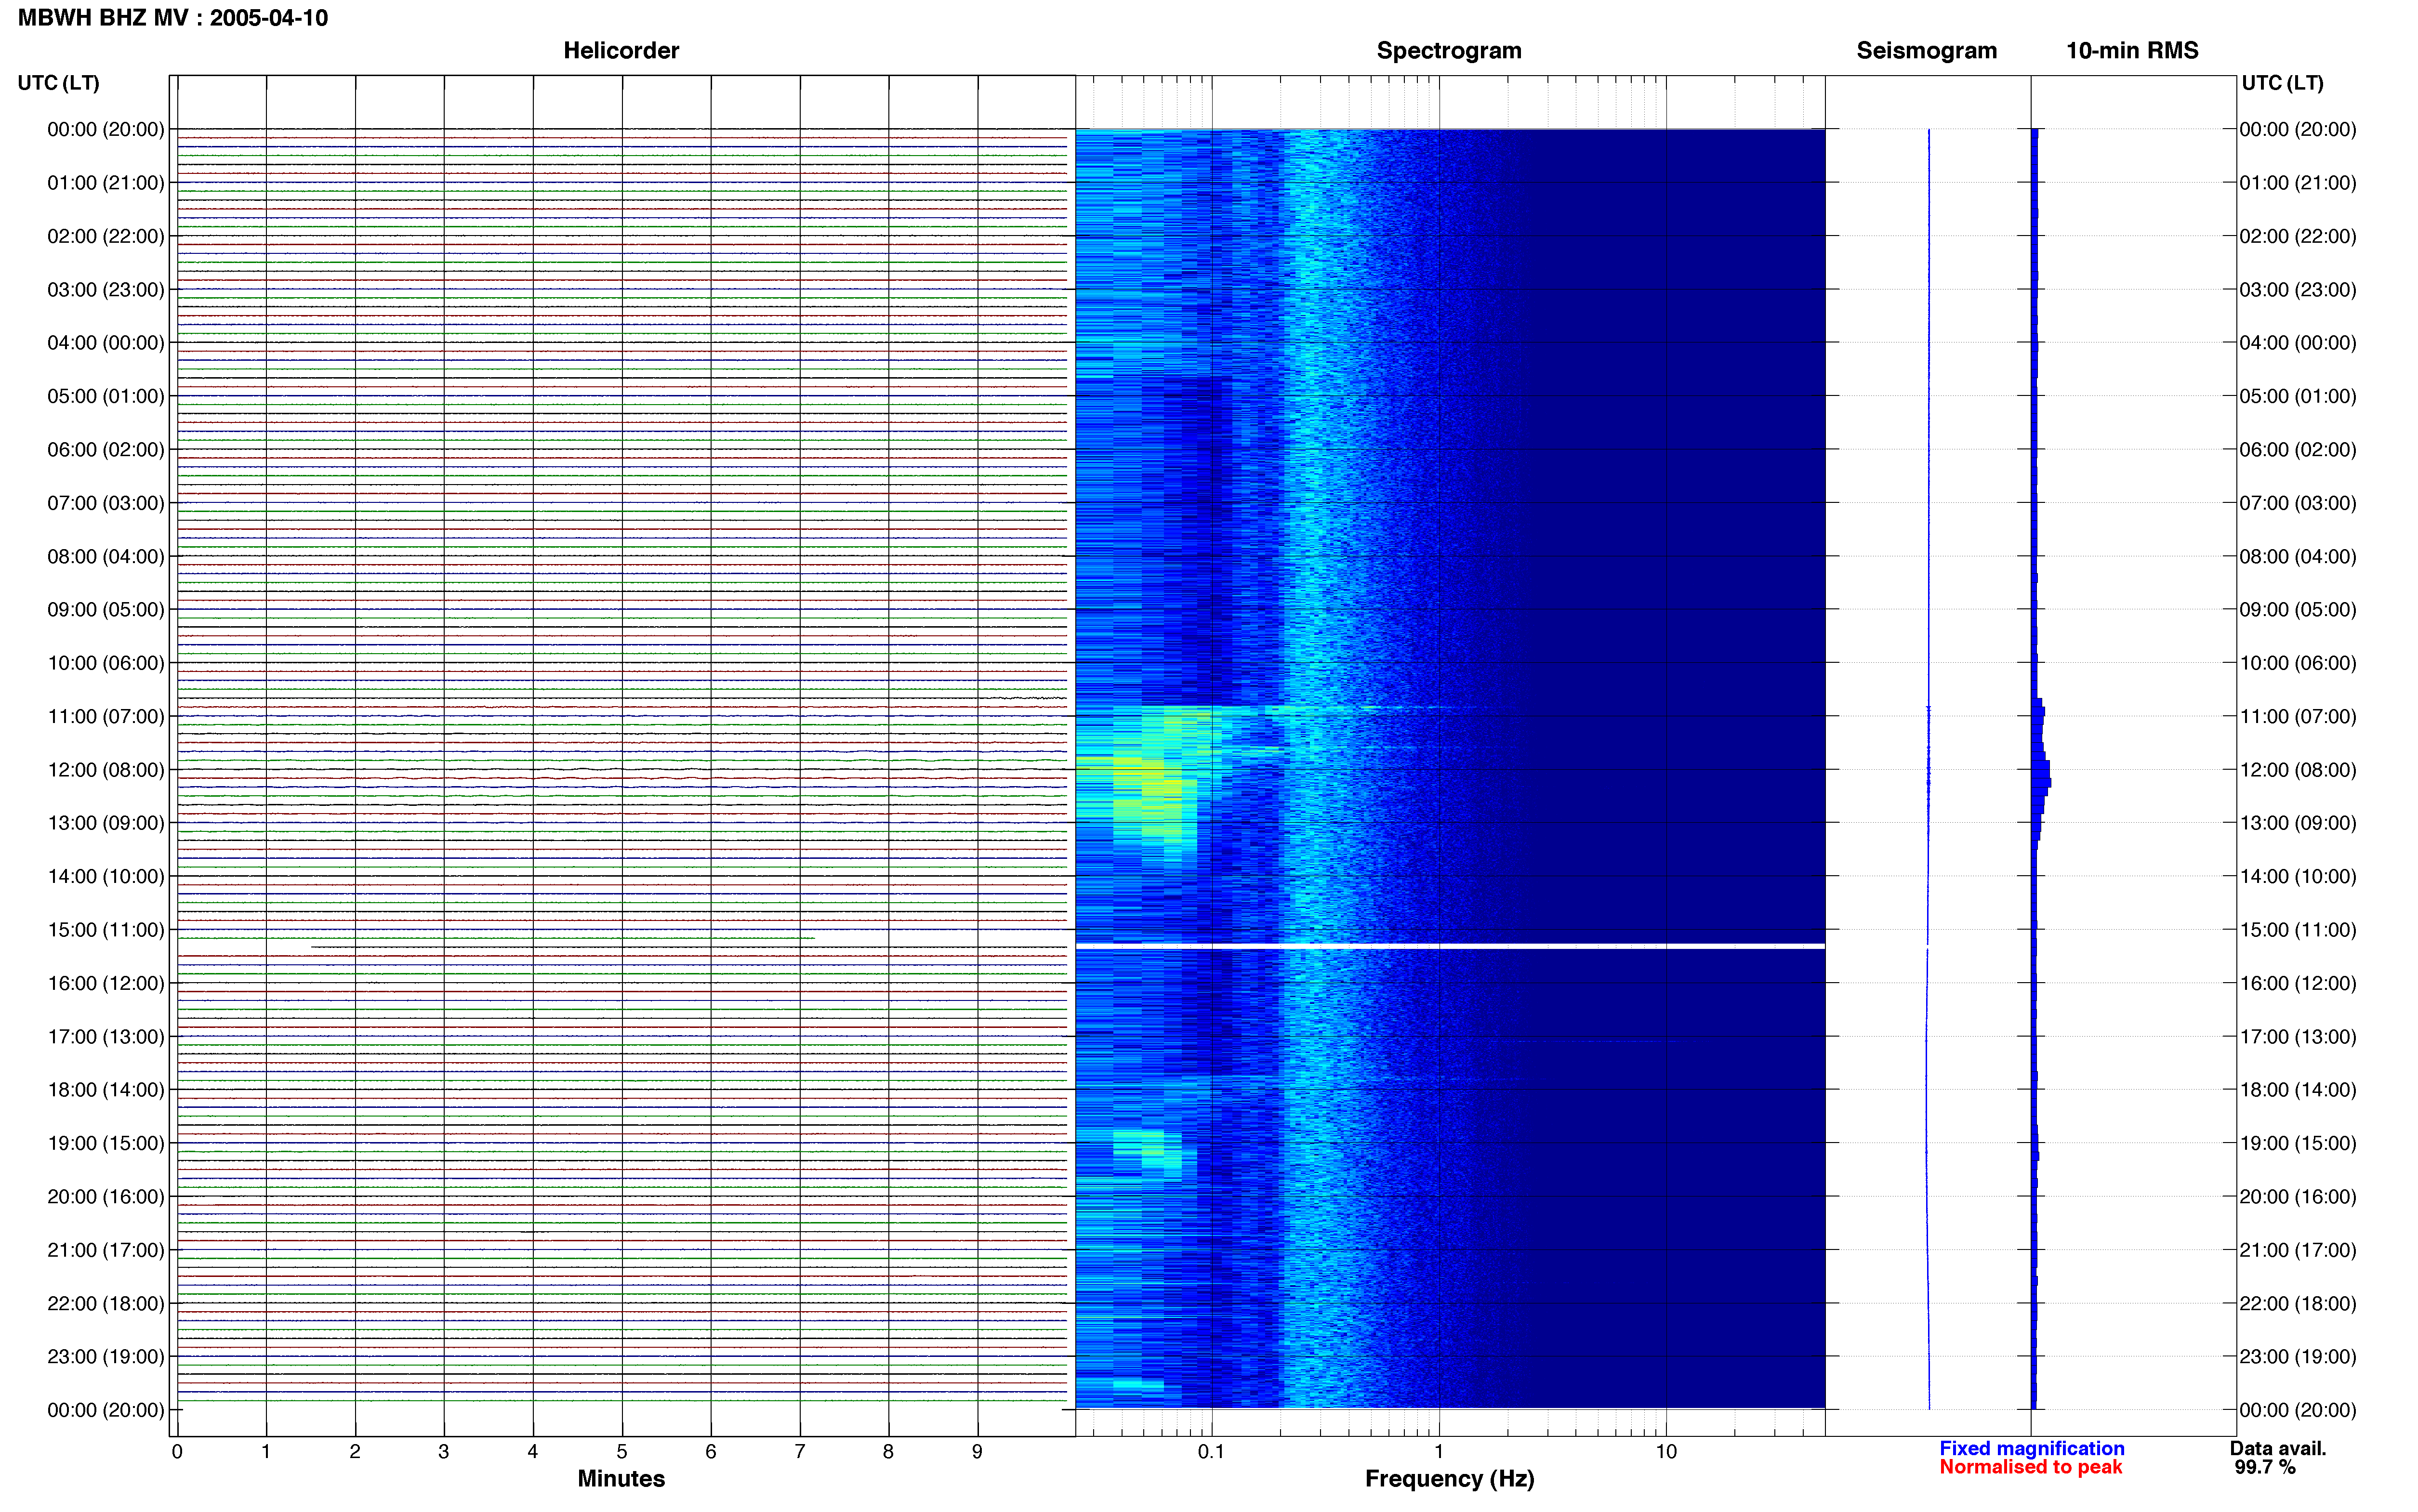Click the white data-gap band in the spectrogram
The height and width of the screenshot is (1512, 2418).
(1450, 946)
